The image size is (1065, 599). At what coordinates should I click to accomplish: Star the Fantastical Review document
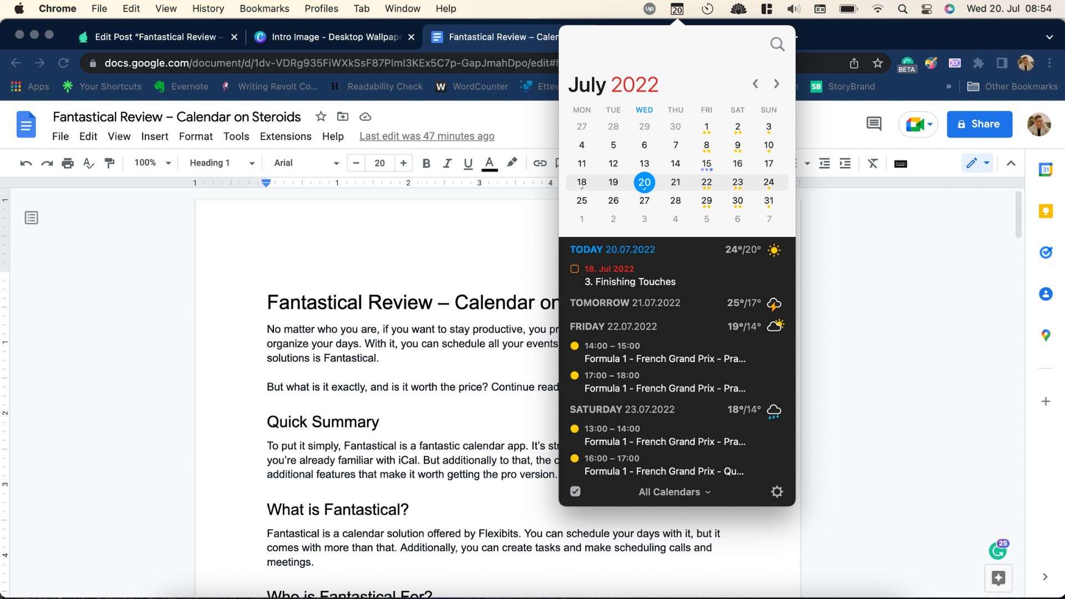321,116
